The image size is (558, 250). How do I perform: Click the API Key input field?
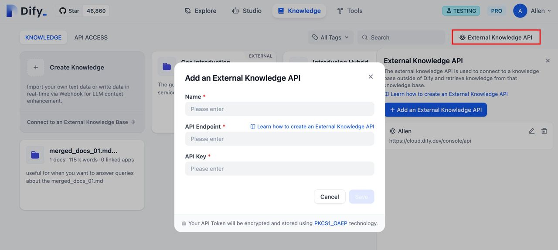click(279, 169)
